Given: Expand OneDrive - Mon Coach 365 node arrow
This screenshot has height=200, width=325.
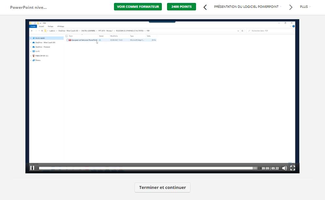Looking at the screenshot, I should 31,43.
